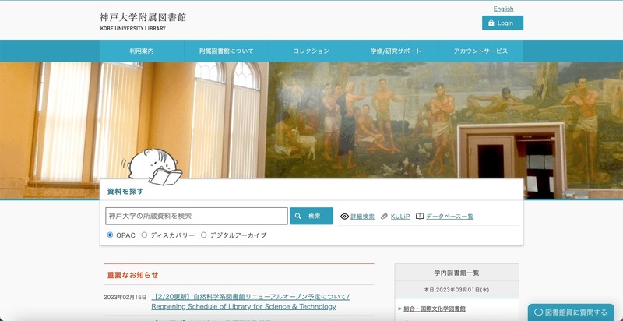The width and height of the screenshot is (623, 321).
Task: Click the paperclip icon beside KULiP
Action: [x=384, y=217]
